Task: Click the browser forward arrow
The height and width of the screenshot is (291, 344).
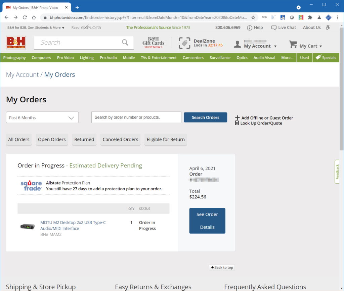Action: click(x=15, y=17)
